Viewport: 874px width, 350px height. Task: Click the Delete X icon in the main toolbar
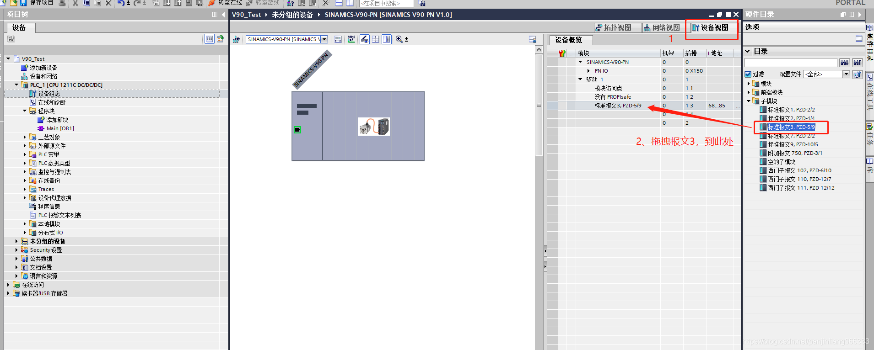pos(108,3)
